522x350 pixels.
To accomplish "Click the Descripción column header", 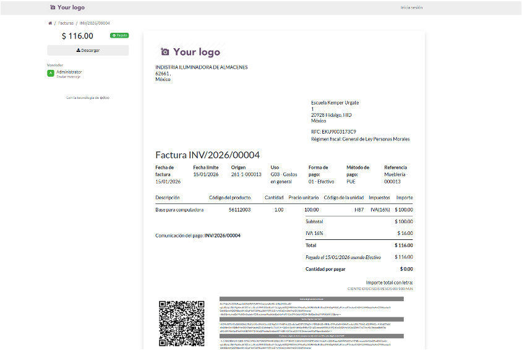I will pyautogui.click(x=168, y=198).
